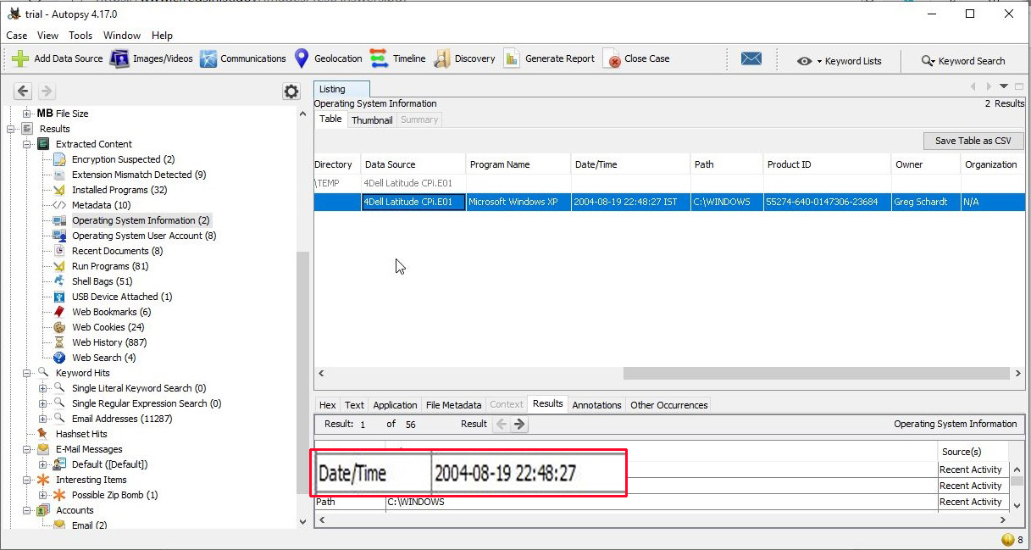Expand the Possible Zip Bomb node
Viewport: 1031px width, 550px height.
coord(43,495)
